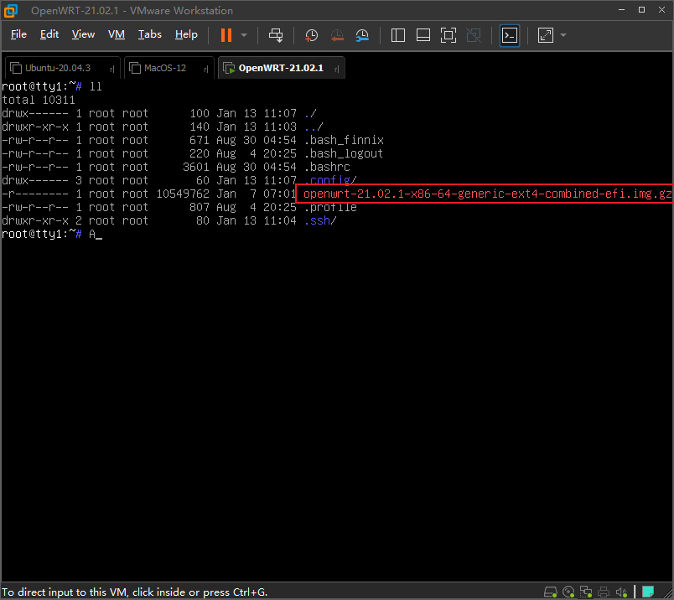The image size is (674, 600).
Task: Open the Snapshot Manager
Action: [362, 35]
